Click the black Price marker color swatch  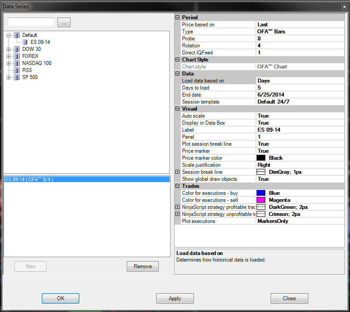pyautogui.click(x=261, y=158)
